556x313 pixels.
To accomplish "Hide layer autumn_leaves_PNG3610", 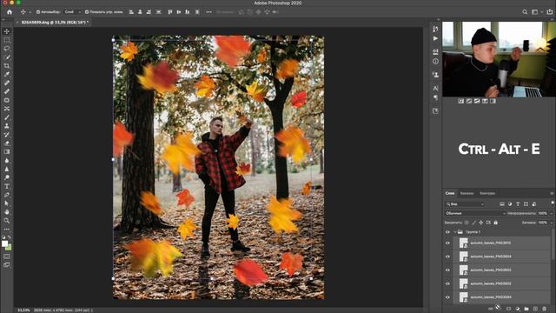I will (447, 243).
